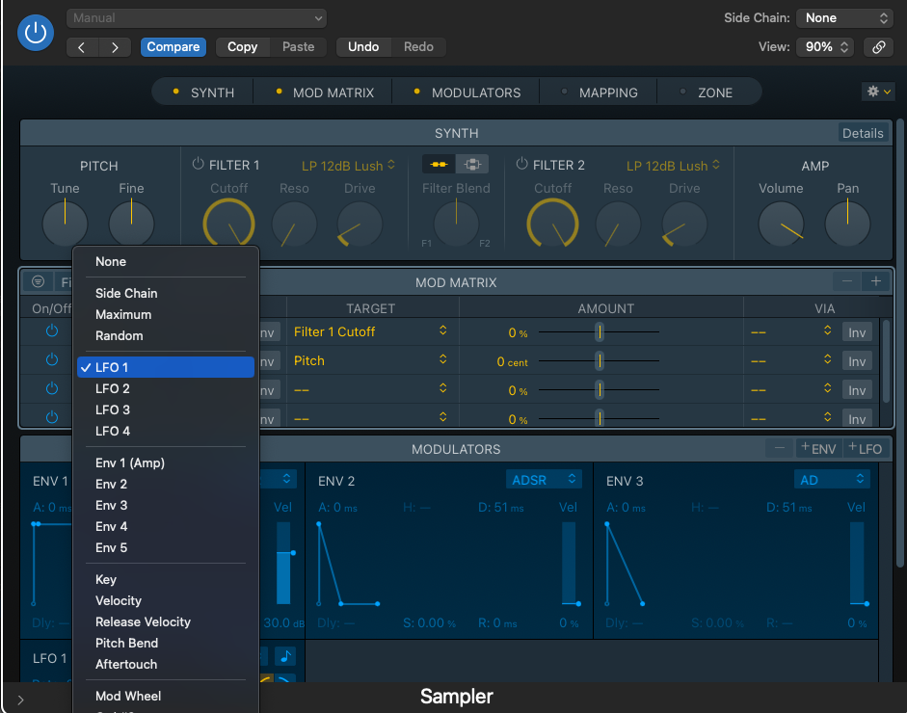The image size is (907, 713).
Task: Add envelope with +ENV button
Action: 818,448
